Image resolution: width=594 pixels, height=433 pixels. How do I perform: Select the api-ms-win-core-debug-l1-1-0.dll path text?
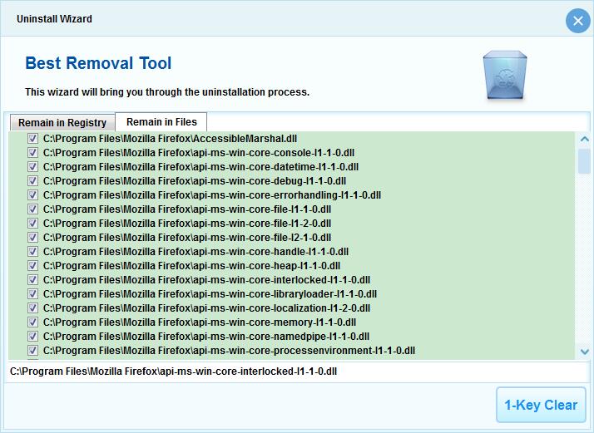[x=195, y=181]
